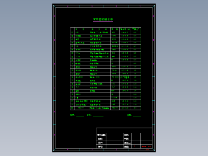Click the 零件名称 label in title block
This screenshot has width=208, height=156.
click(102, 135)
